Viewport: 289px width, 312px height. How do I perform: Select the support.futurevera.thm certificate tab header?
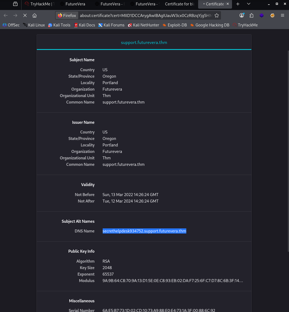[x=144, y=43]
